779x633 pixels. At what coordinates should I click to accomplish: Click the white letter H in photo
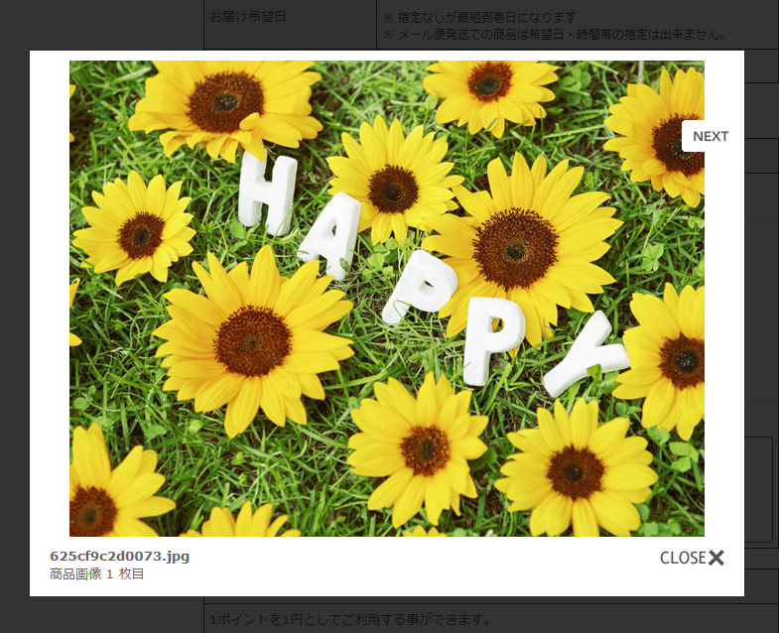266,192
